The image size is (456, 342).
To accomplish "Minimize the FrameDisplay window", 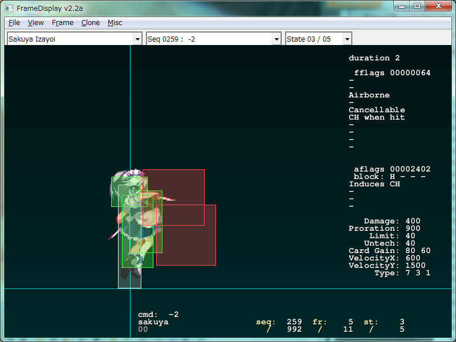I will pos(403,6).
